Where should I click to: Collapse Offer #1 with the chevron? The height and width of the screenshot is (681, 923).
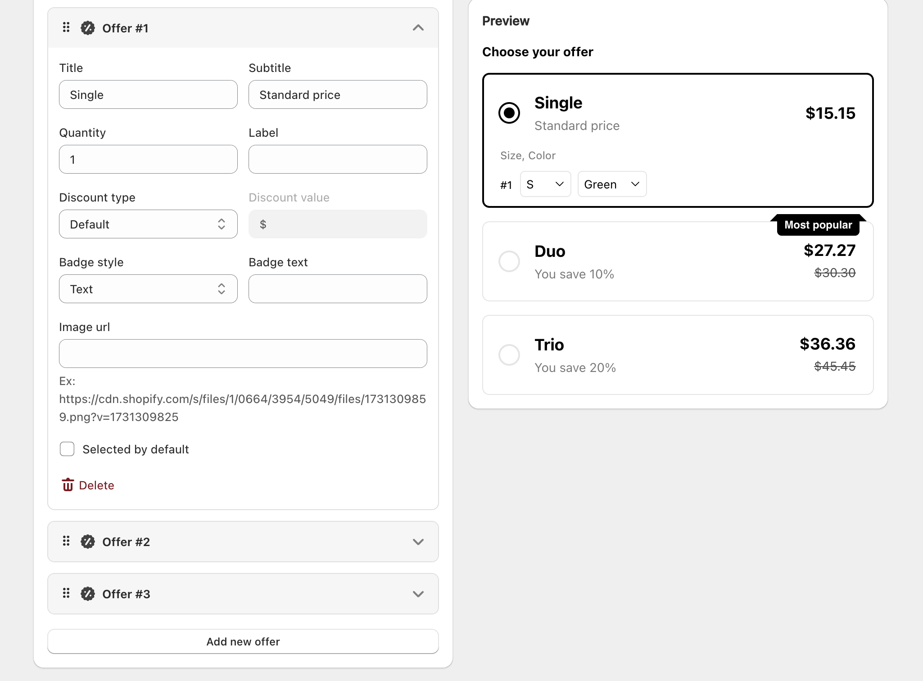point(418,28)
